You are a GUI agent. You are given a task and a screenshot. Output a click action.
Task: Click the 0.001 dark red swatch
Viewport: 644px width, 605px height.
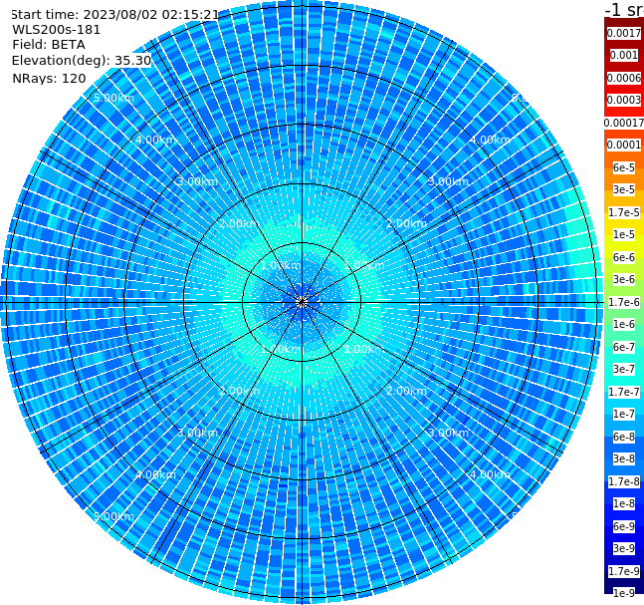pyautogui.click(x=624, y=56)
